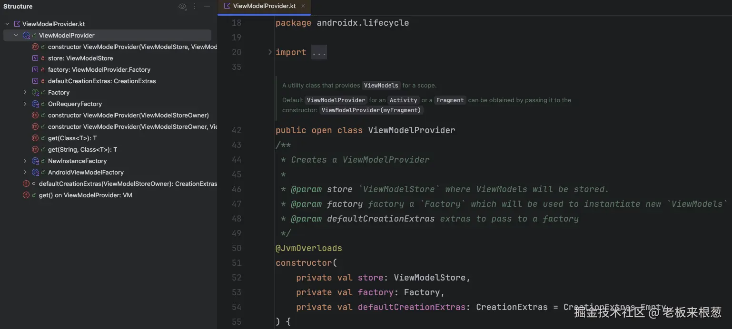
Task: Click private lock icon on factory property row
Action: click(x=43, y=69)
